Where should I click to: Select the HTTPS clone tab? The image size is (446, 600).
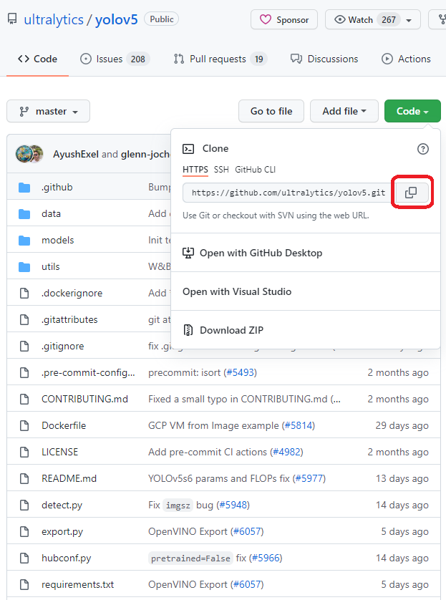[x=195, y=170]
